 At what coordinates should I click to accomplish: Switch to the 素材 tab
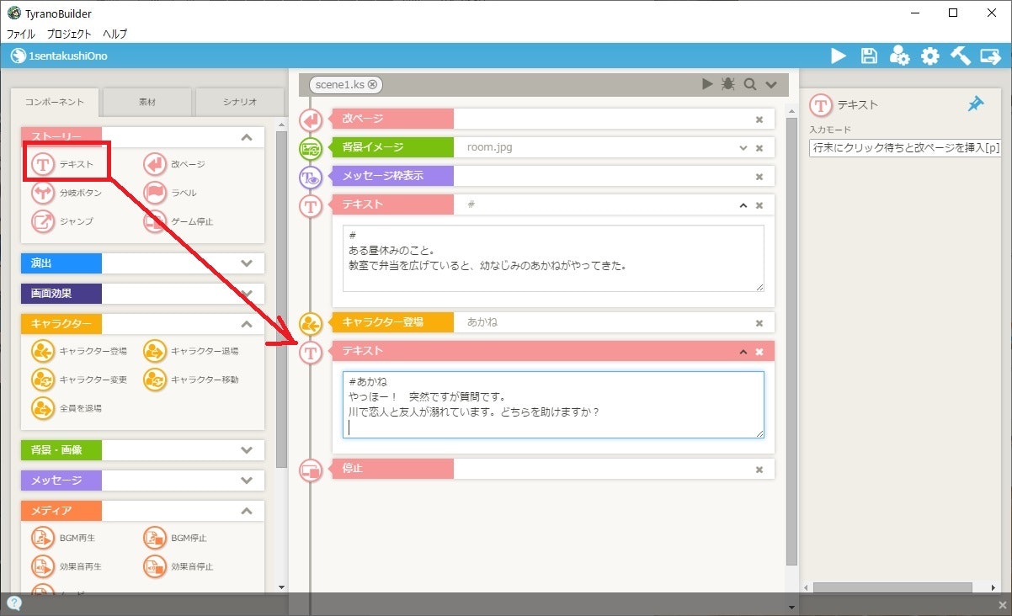coord(146,102)
